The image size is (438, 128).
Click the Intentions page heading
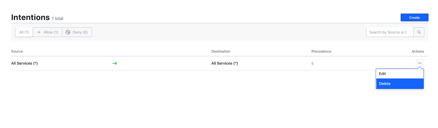click(x=30, y=18)
